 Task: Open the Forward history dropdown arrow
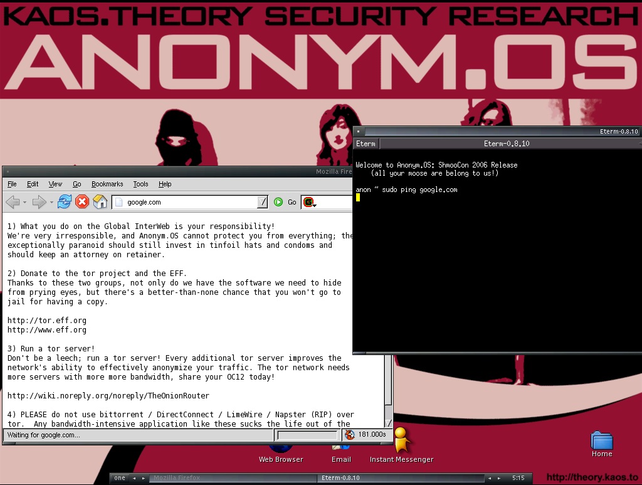pyautogui.click(x=51, y=203)
